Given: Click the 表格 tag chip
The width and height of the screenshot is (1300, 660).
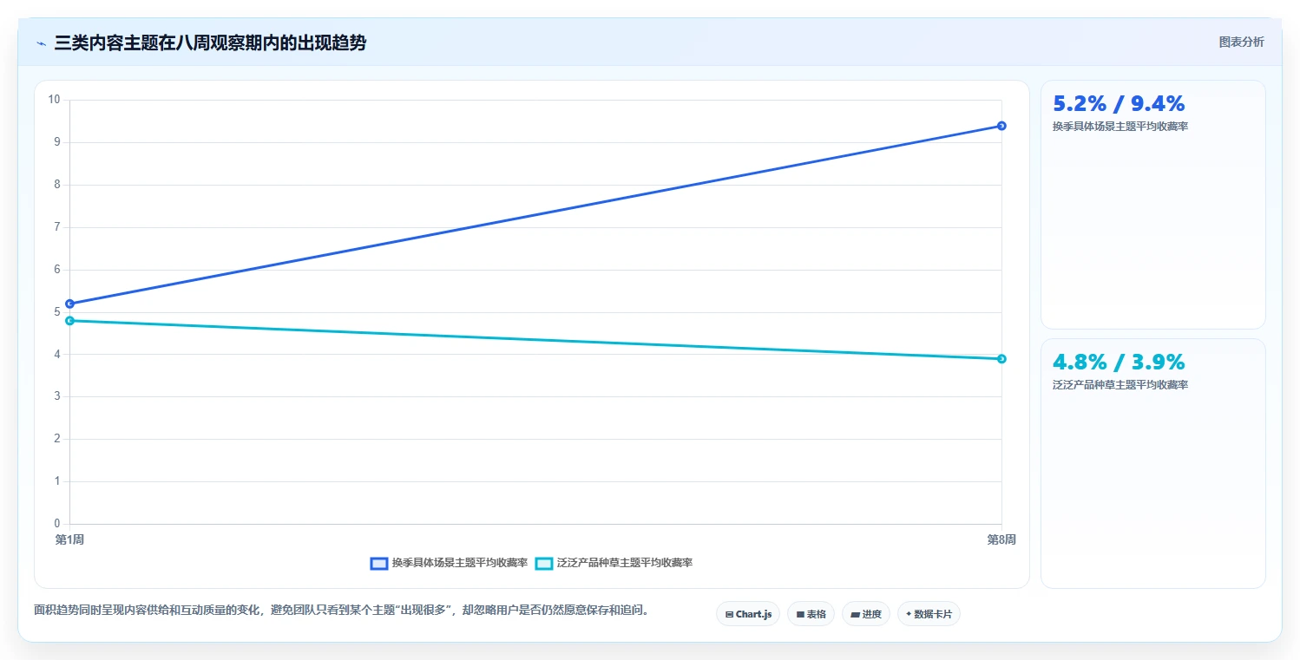Looking at the screenshot, I should pyautogui.click(x=811, y=614).
